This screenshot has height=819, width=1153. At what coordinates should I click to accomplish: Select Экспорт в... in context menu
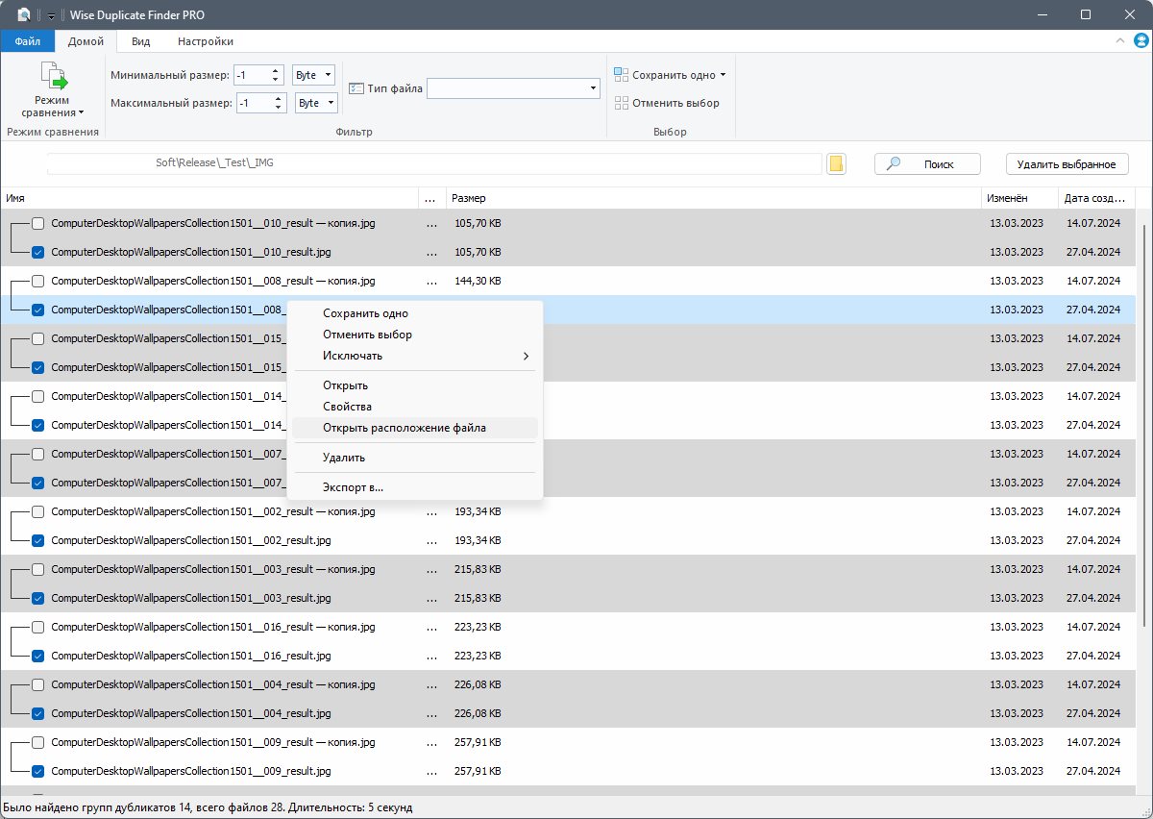click(x=416, y=487)
